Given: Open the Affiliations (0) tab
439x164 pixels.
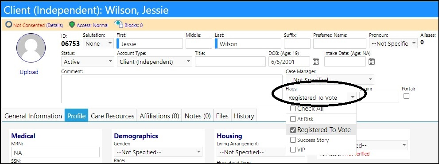Looking at the screenshot, I should (x=159, y=116).
